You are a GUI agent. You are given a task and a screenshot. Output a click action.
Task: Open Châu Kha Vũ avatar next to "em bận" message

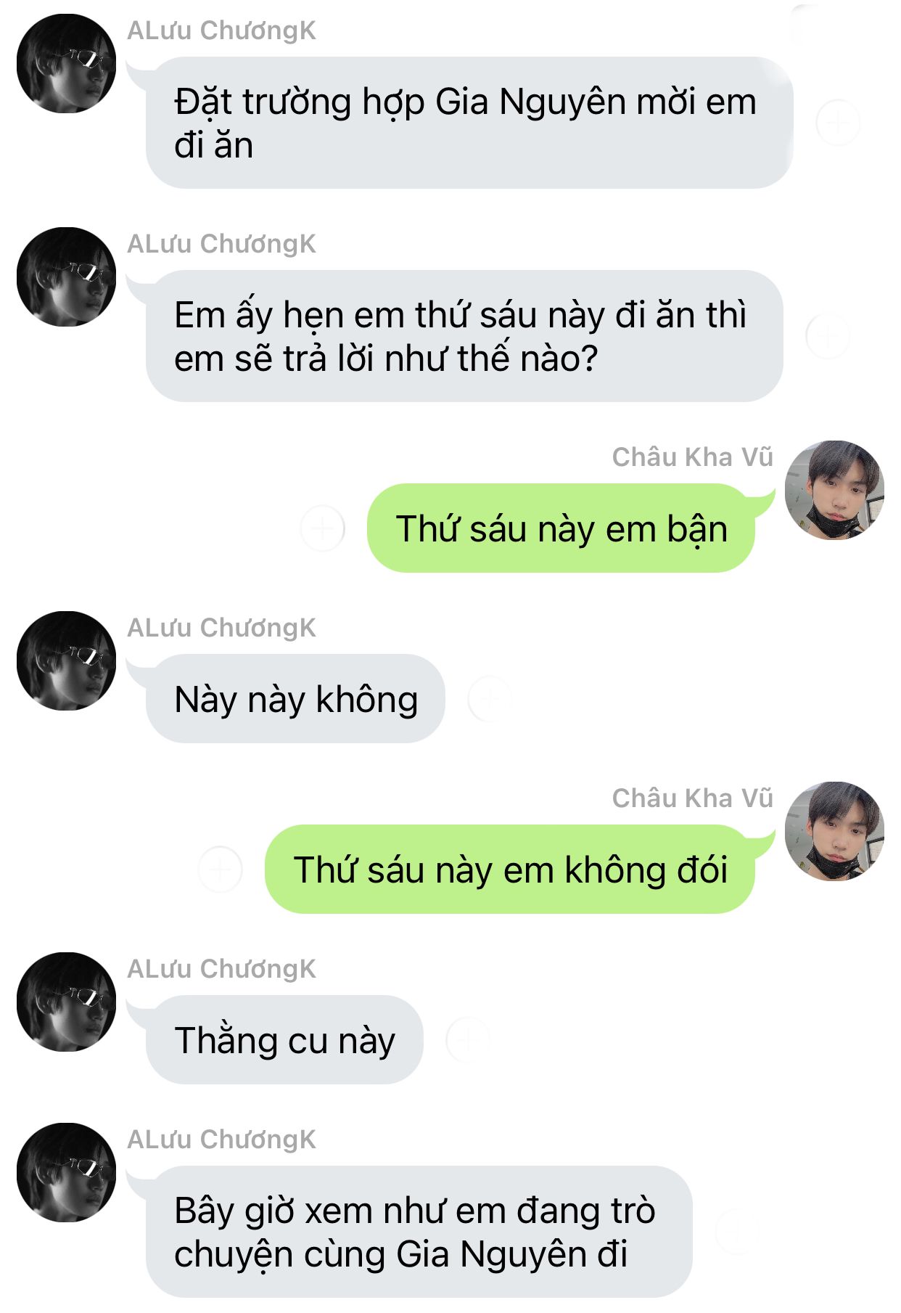coord(834,490)
